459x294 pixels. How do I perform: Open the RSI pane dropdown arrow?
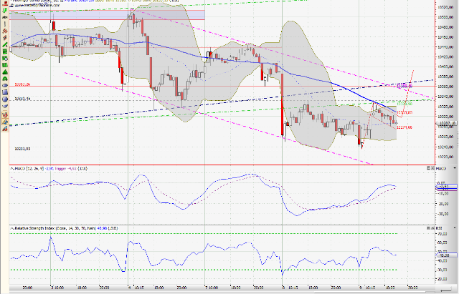(455, 228)
